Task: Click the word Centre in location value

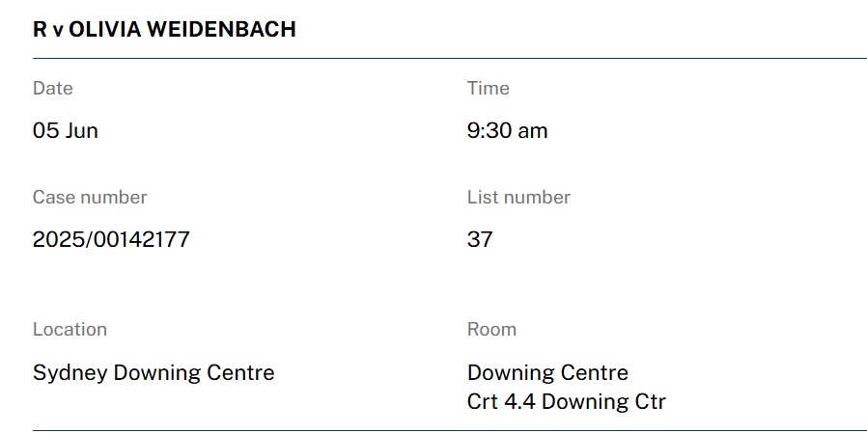Action: pyautogui.click(x=240, y=373)
